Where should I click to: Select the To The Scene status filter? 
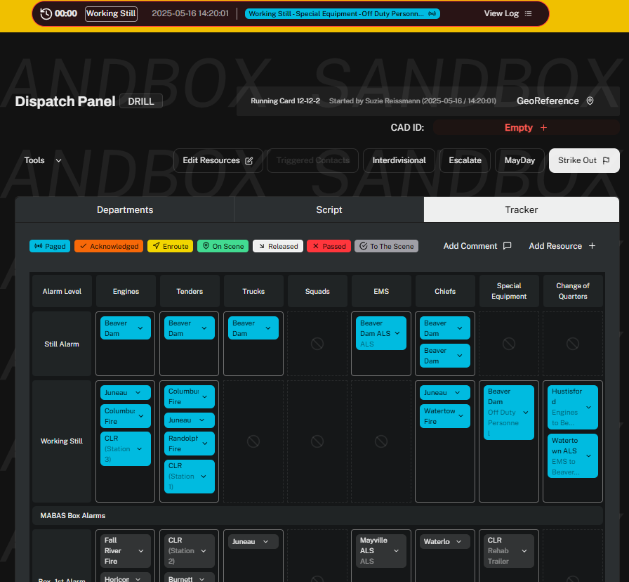(386, 246)
